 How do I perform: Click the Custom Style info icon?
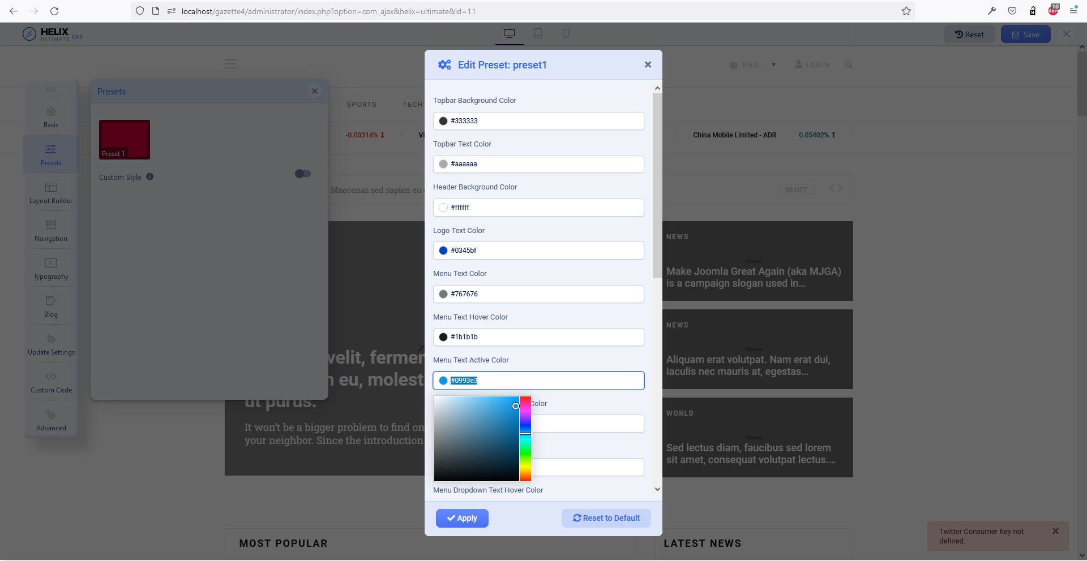point(150,176)
